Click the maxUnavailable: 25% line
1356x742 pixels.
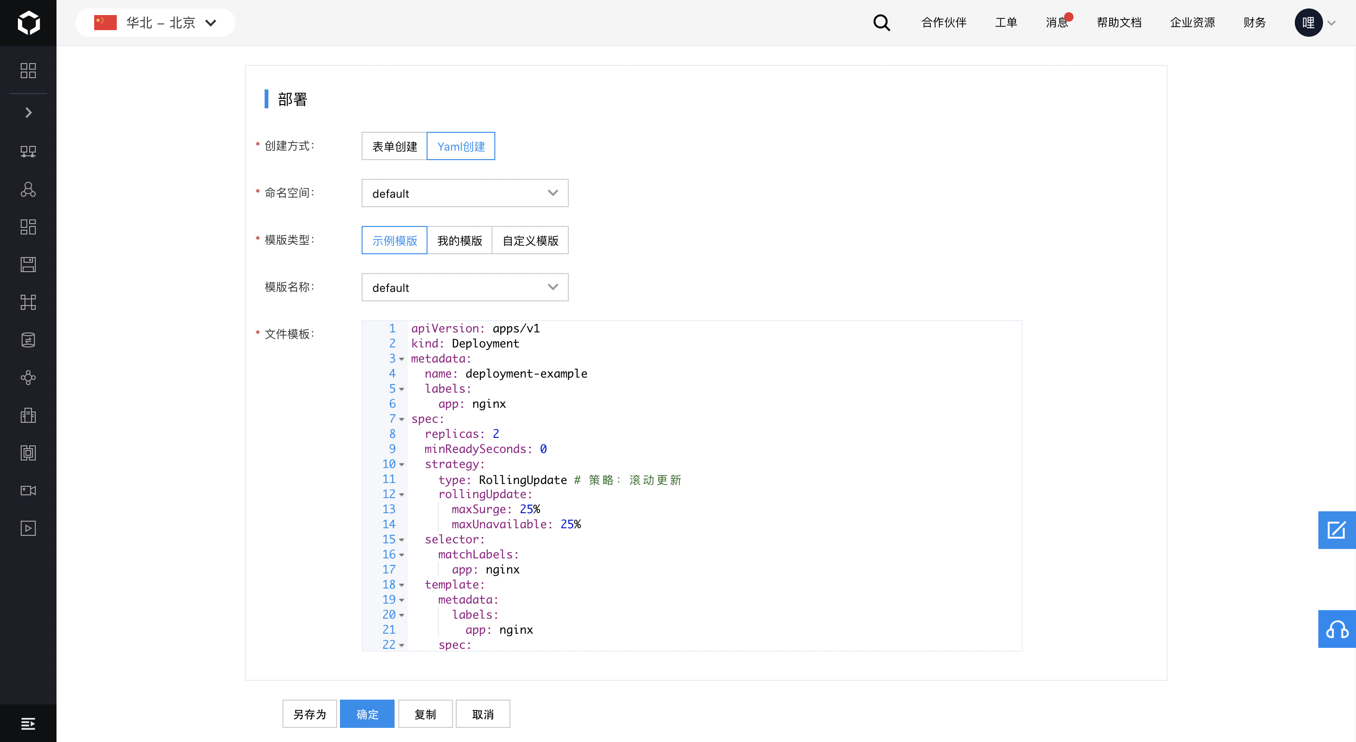(x=517, y=524)
